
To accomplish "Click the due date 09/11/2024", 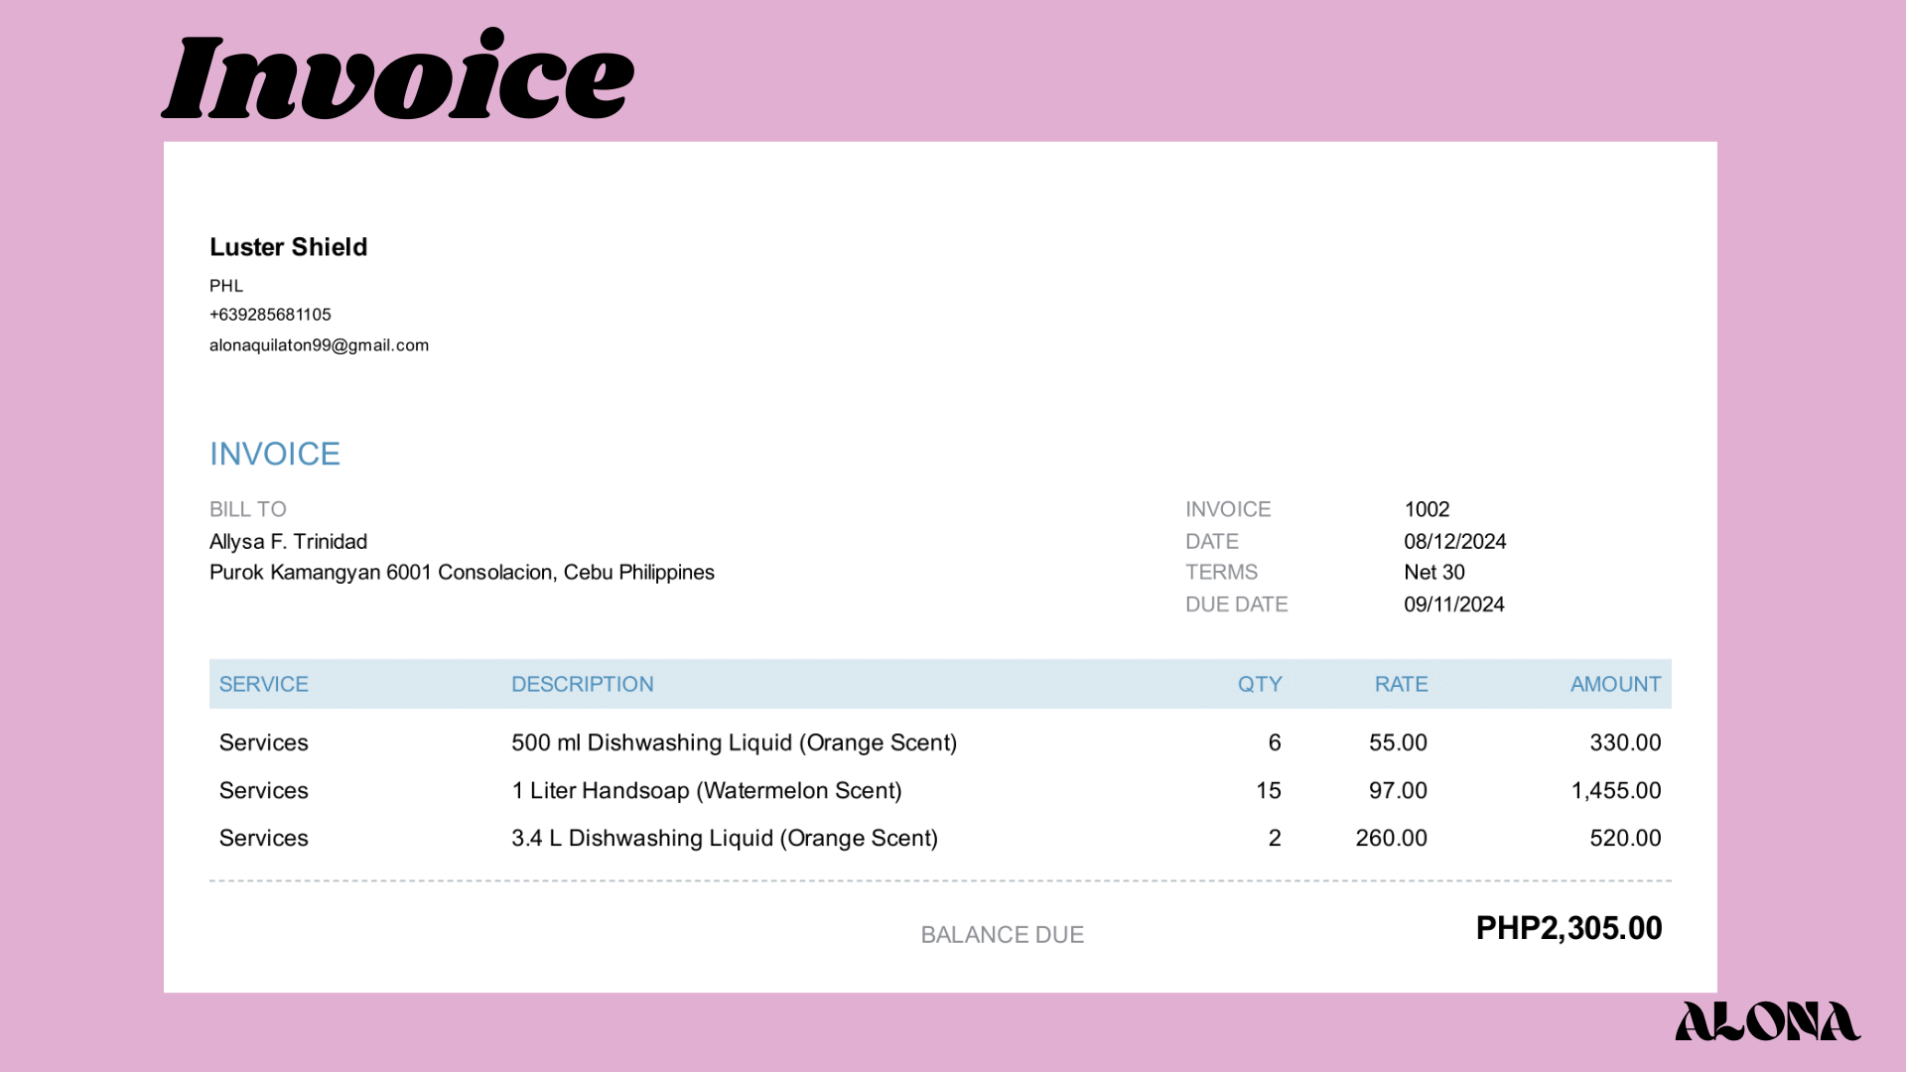I will point(1453,604).
